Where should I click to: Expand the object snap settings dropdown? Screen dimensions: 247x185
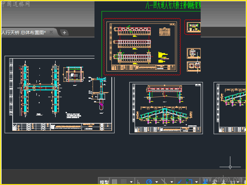pyautogui.click(x=197, y=182)
